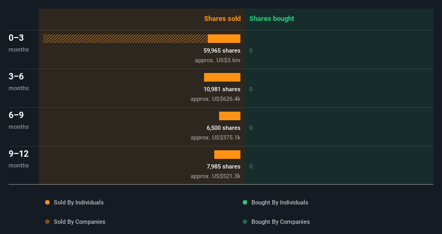Click the approx. US$375.1k value

tap(215, 137)
